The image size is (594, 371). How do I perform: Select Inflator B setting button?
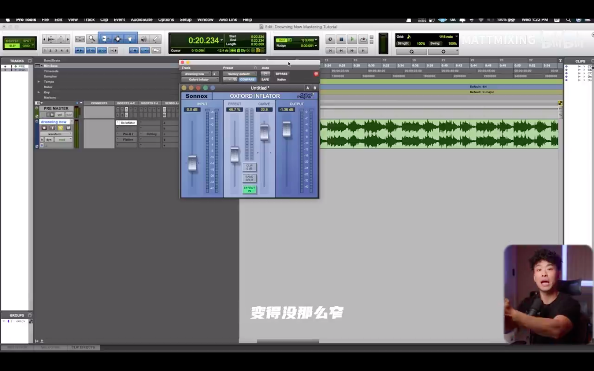click(315, 88)
